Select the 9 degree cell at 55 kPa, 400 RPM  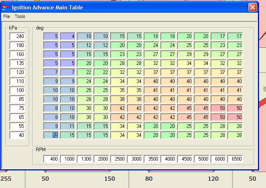[x=51, y=126]
